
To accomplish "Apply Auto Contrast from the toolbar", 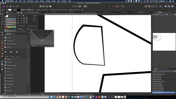I will coord(44,6).
